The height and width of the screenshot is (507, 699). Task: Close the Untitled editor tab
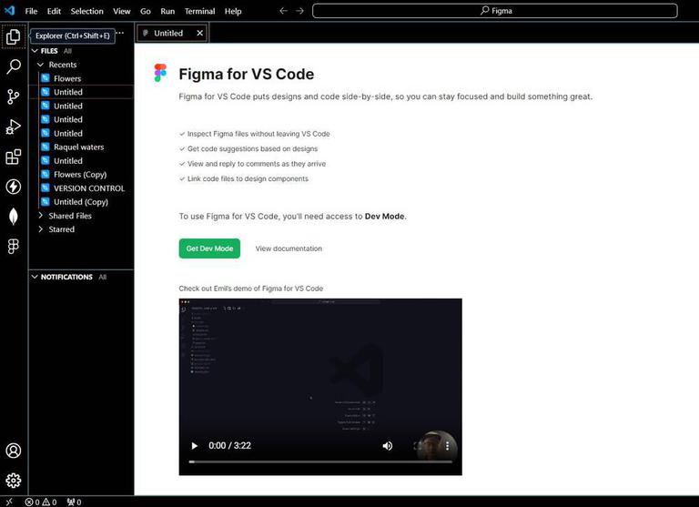point(199,33)
